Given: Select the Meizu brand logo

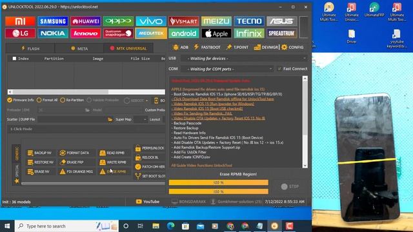Looking at the screenshot, I should click(216, 21).
